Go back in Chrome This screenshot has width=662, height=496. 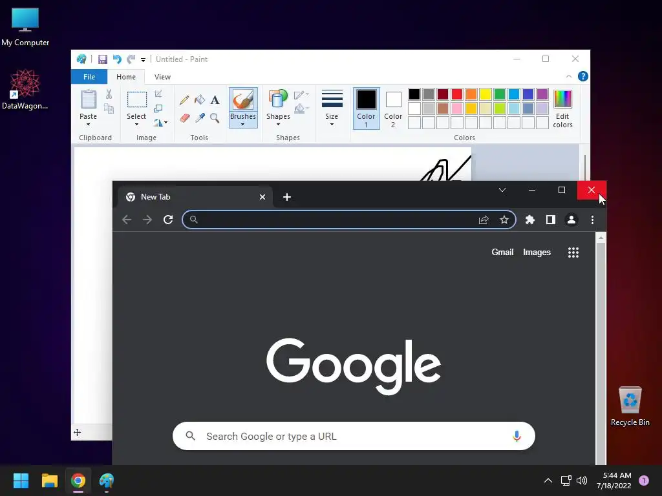click(127, 220)
